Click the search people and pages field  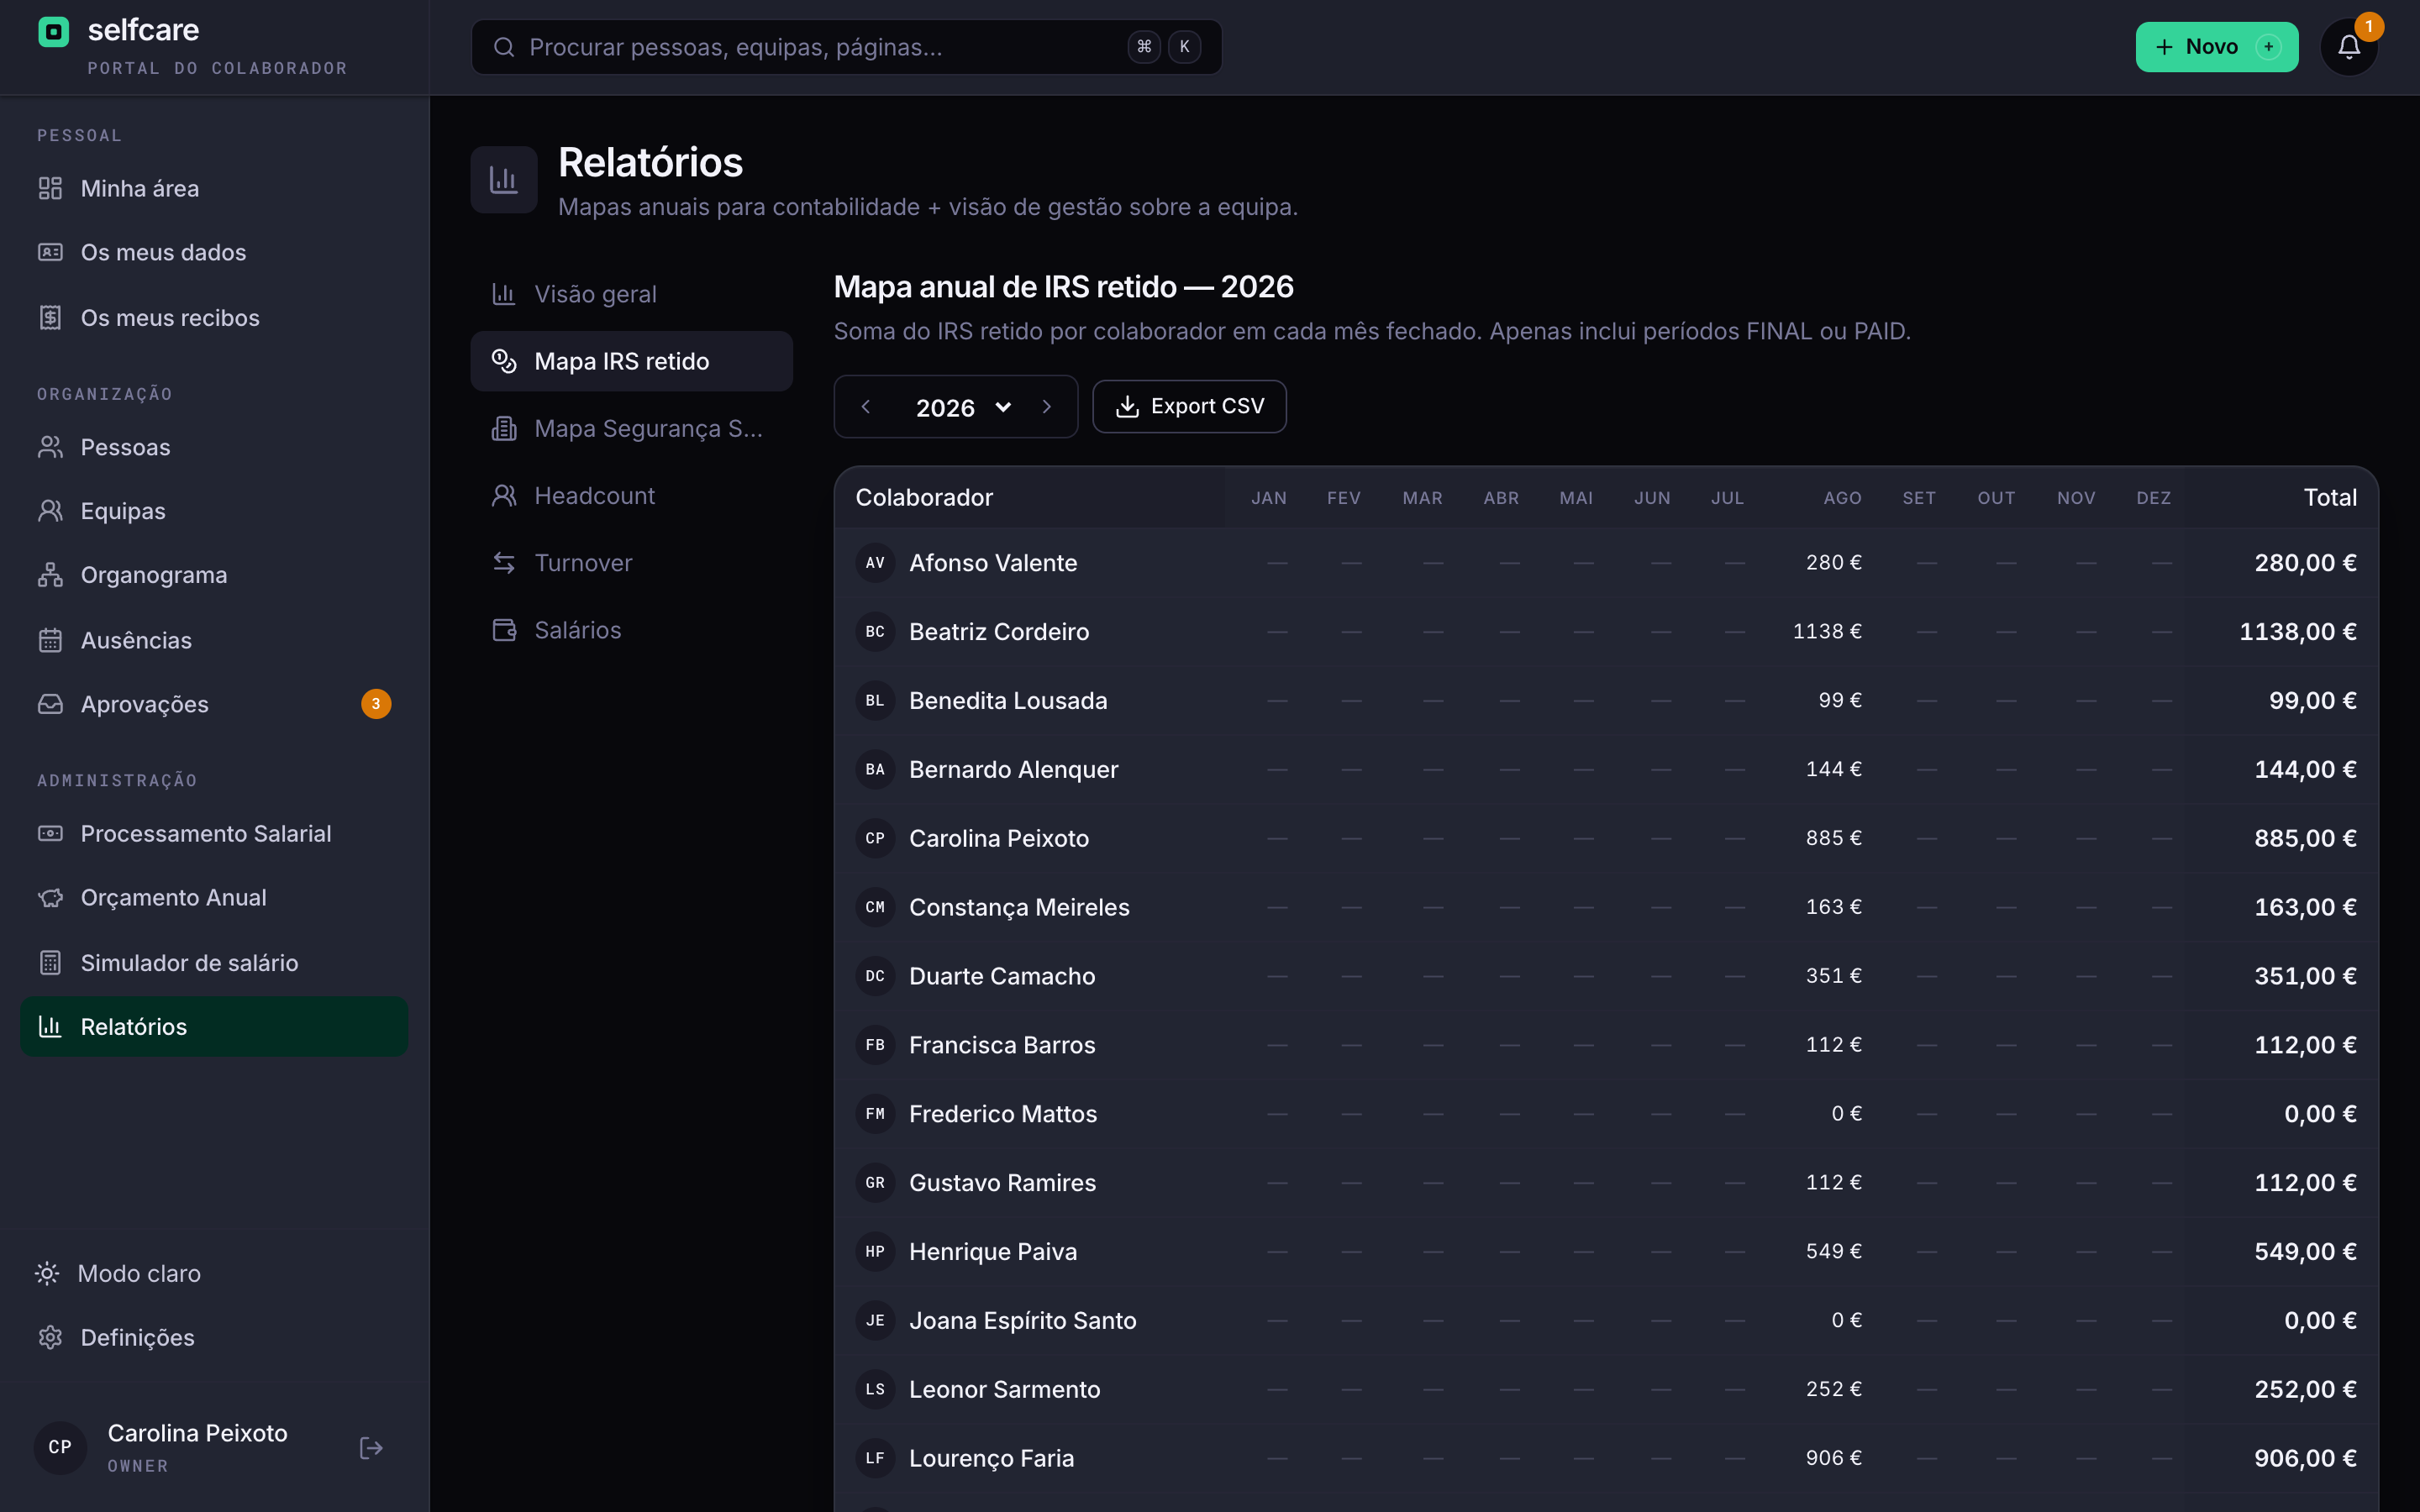click(x=846, y=47)
